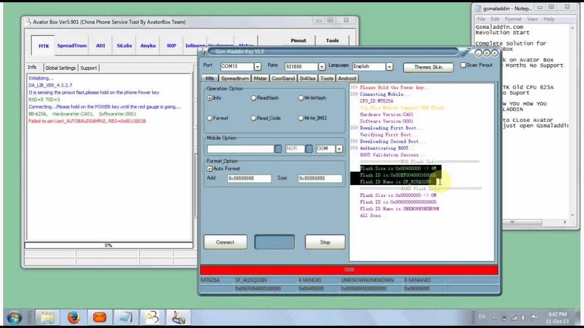Open the Port COM13 dropdown

[258, 67]
